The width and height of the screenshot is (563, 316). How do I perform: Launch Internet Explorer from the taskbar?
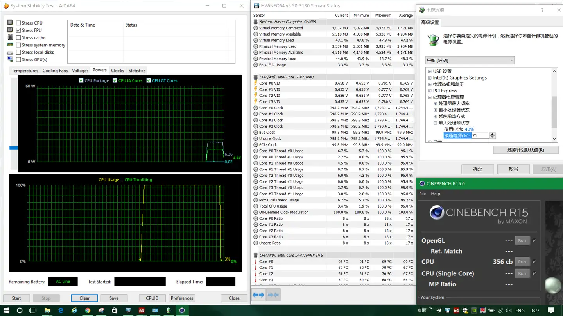pos(74,311)
